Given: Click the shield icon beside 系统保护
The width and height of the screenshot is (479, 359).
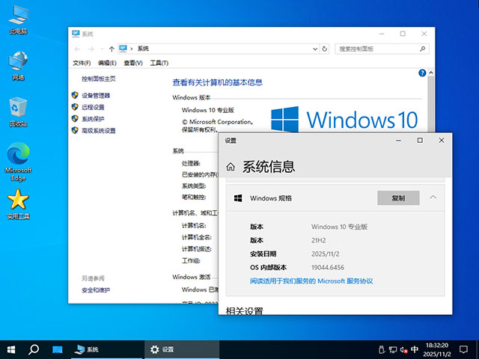Looking at the screenshot, I should click(x=75, y=118).
